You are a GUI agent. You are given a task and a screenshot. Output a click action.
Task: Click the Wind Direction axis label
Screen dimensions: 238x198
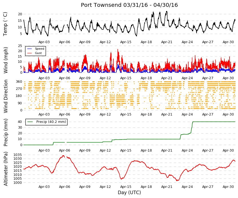pos(5,96)
